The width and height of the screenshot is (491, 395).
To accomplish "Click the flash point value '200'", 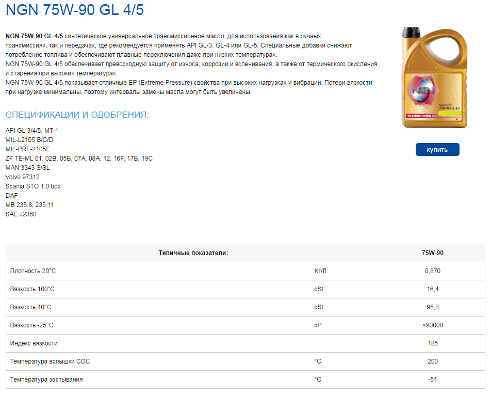I will (x=432, y=361).
